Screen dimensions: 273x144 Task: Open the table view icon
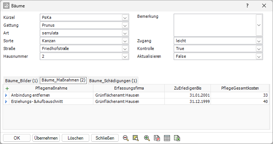(x=167, y=138)
